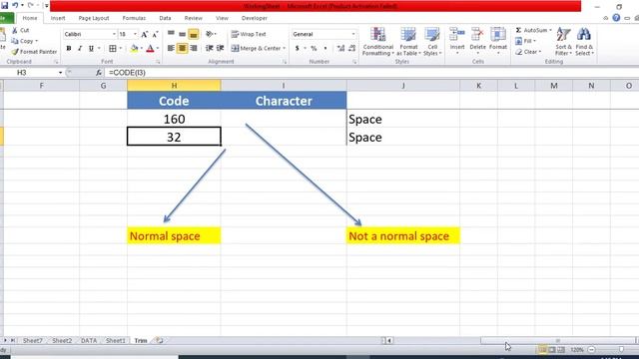Toggle Bottom Align
The height and width of the screenshot is (359, 639).
point(194,34)
